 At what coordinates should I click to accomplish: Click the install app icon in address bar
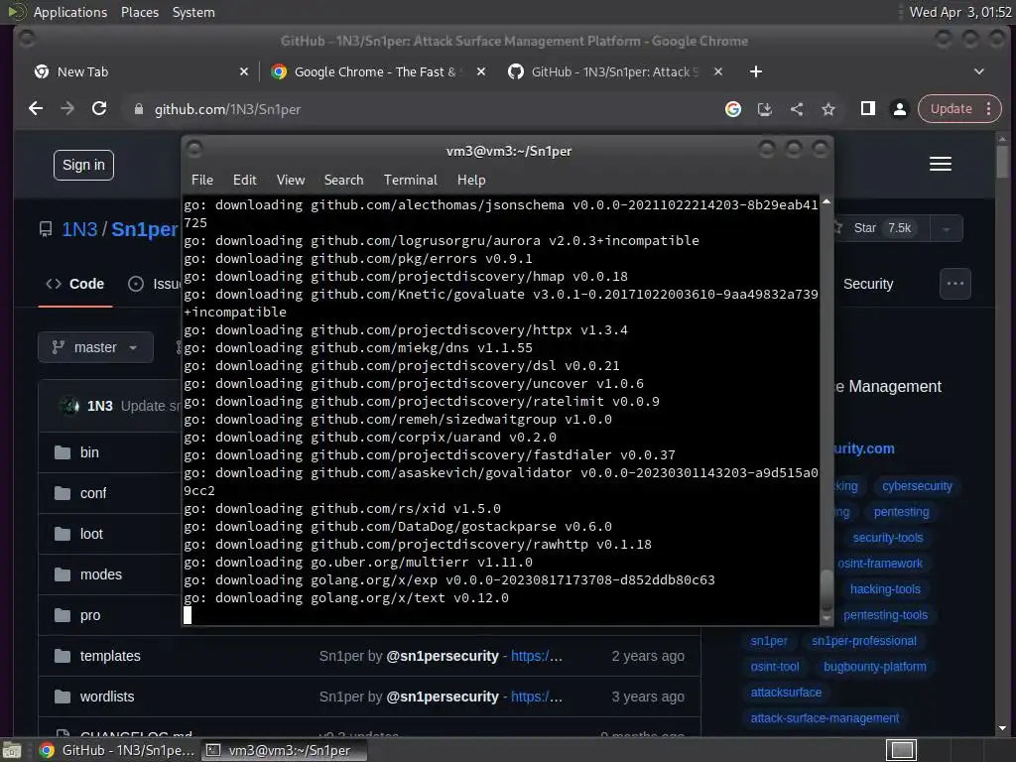point(765,109)
